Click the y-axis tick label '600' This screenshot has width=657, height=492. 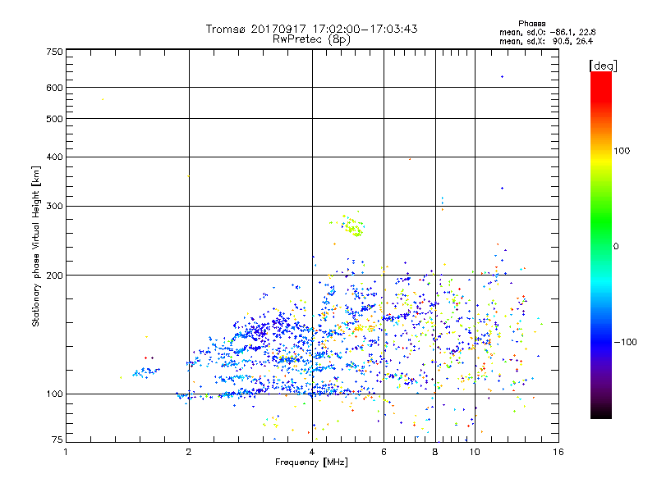click(54, 88)
